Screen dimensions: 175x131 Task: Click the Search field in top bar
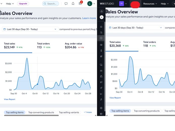(51, 4)
